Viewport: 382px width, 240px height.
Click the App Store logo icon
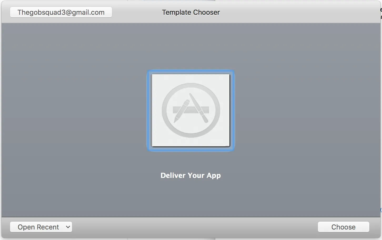tap(191, 110)
